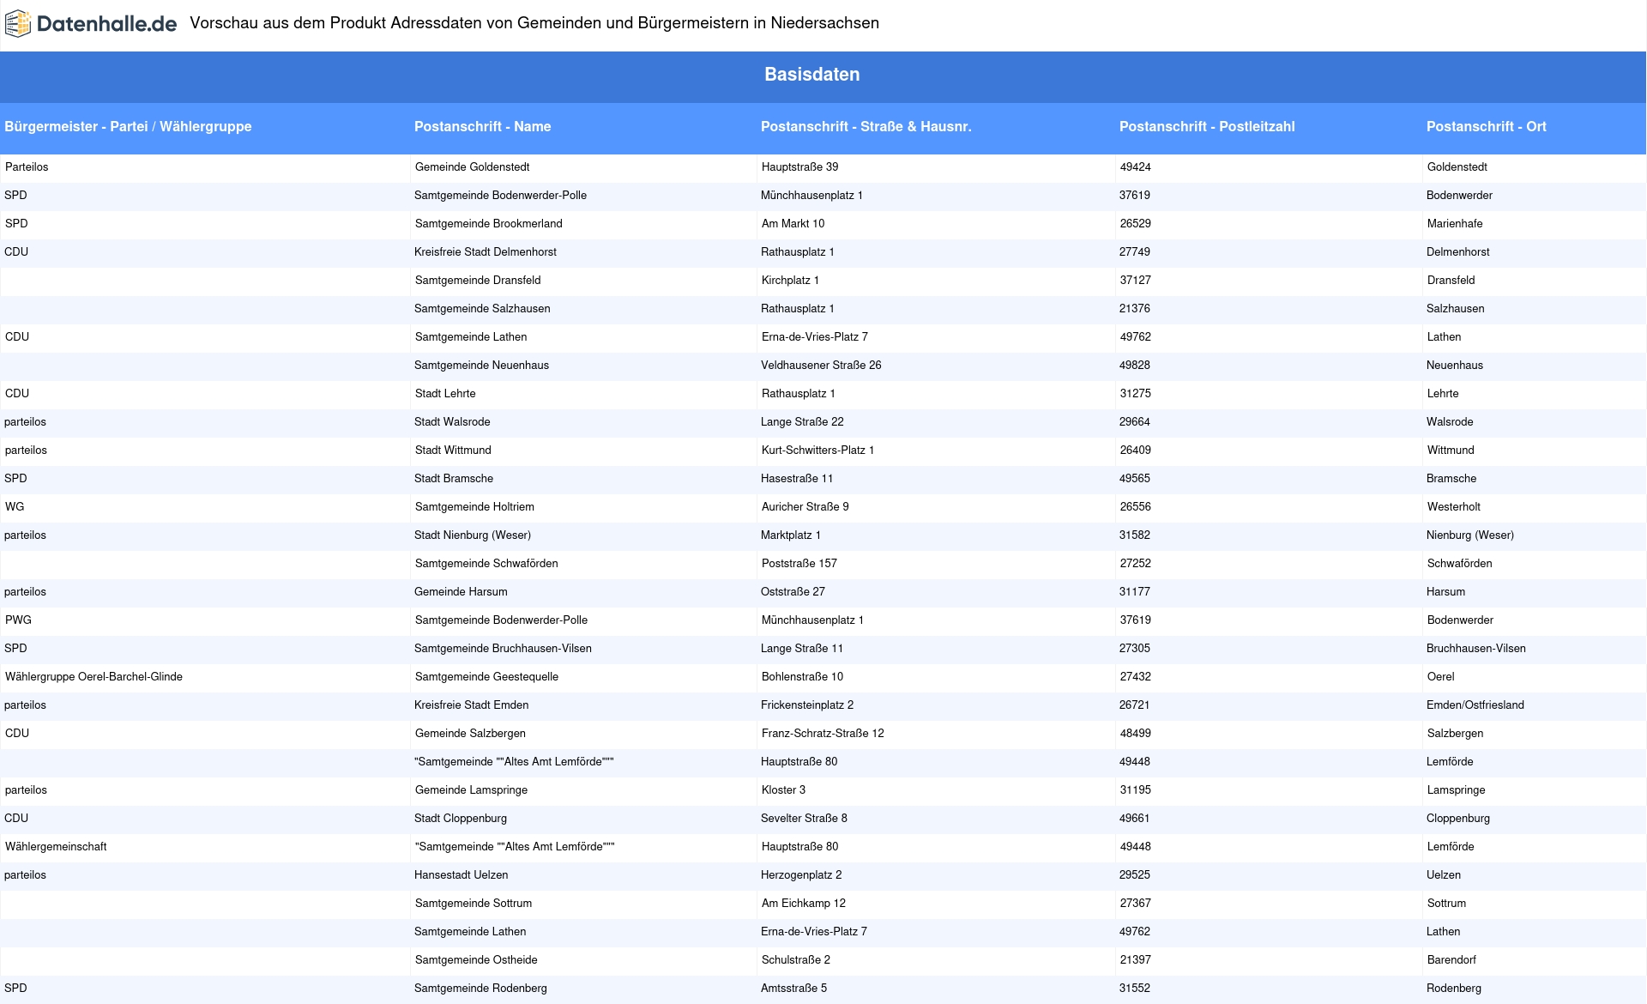
Task: Select cell Kurt-Schwitters-Platz 1
Action: tap(817, 451)
